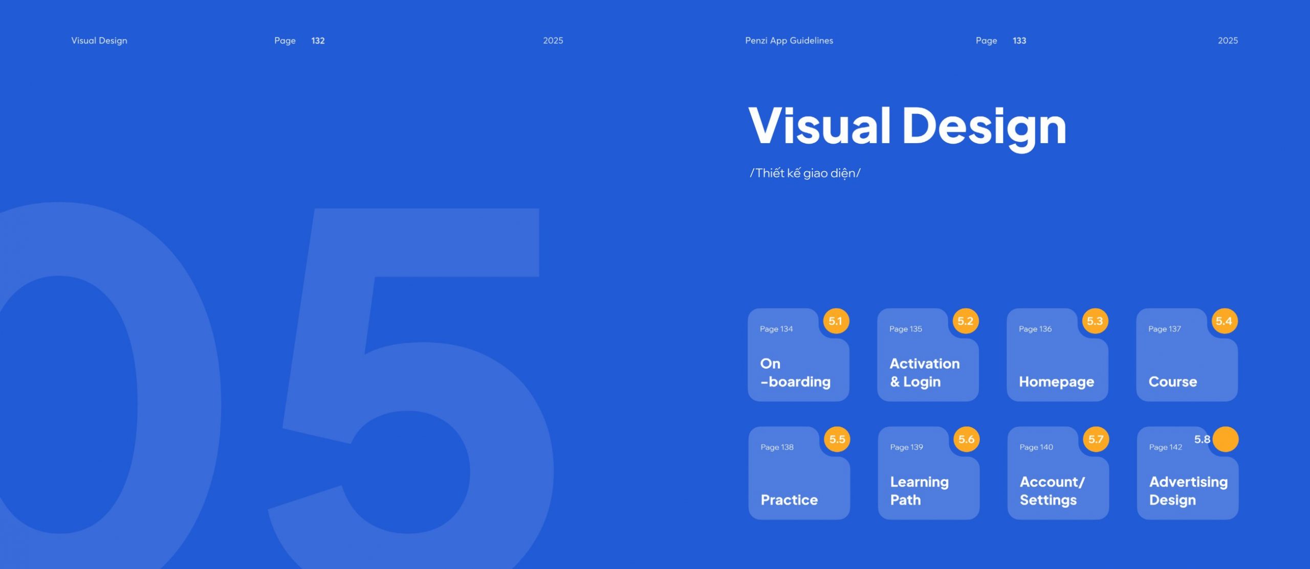Click the orange 5.1 badge

pyautogui.click(x=836, y=321)
